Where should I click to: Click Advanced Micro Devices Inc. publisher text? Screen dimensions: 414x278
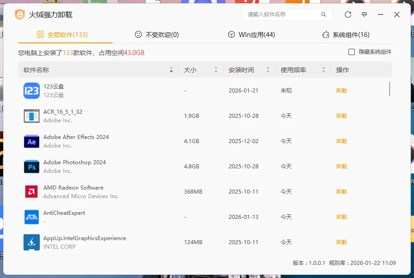click(81, 196)
